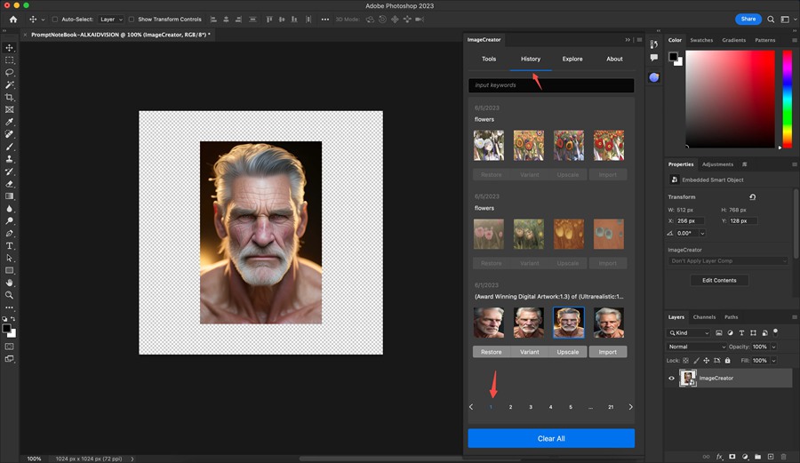800x463 pixels.
Task: Open the rotation angle dropdown
Action: click(x=702, y=233)
